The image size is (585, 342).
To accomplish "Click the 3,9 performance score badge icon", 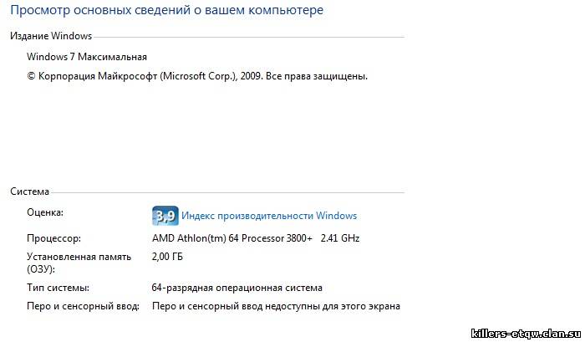I will point(165,216).
